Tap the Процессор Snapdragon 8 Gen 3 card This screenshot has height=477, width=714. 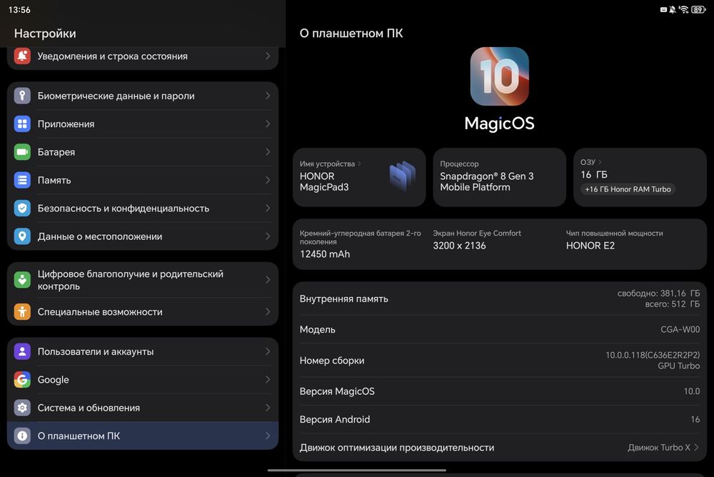tap(500, 177)
